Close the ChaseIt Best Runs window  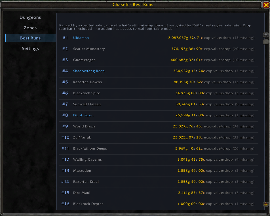pos(266,5)
